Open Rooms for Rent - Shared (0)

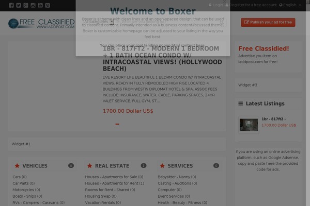tap(110, 190)
